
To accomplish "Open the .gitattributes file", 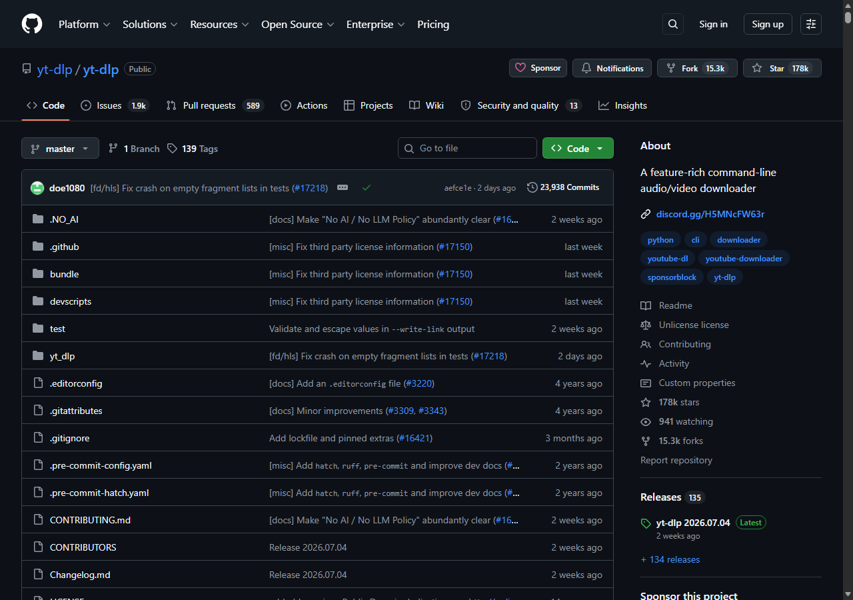I will 76,411.
